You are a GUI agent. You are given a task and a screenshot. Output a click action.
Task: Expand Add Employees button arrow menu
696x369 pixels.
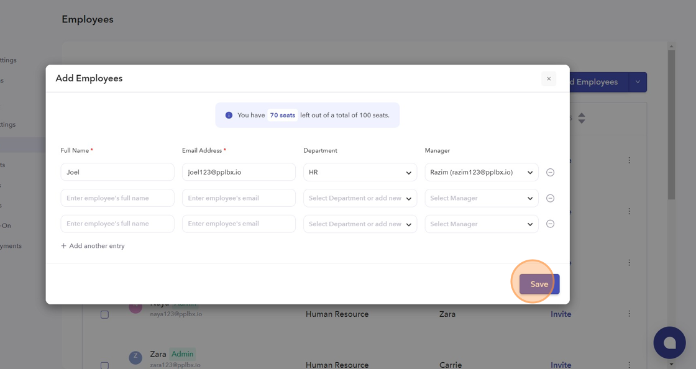click(638, 82)
